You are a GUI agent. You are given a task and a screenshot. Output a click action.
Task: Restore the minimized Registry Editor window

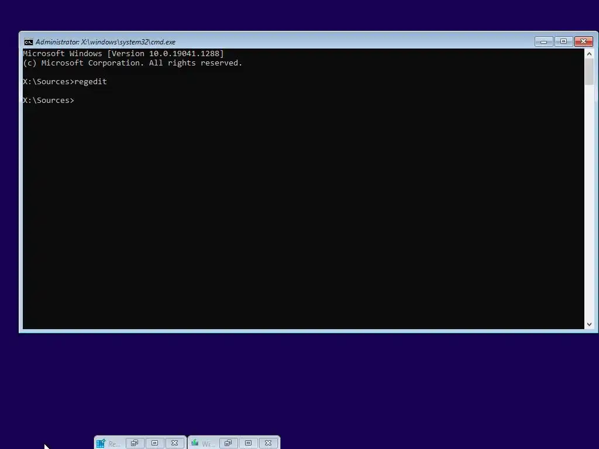pos(135,443)
